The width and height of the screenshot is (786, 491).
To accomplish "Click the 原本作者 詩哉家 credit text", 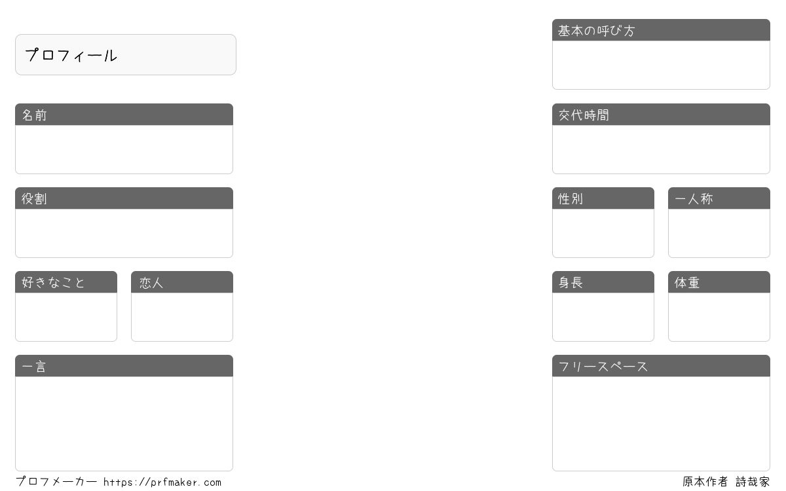I will coord(726,482).
